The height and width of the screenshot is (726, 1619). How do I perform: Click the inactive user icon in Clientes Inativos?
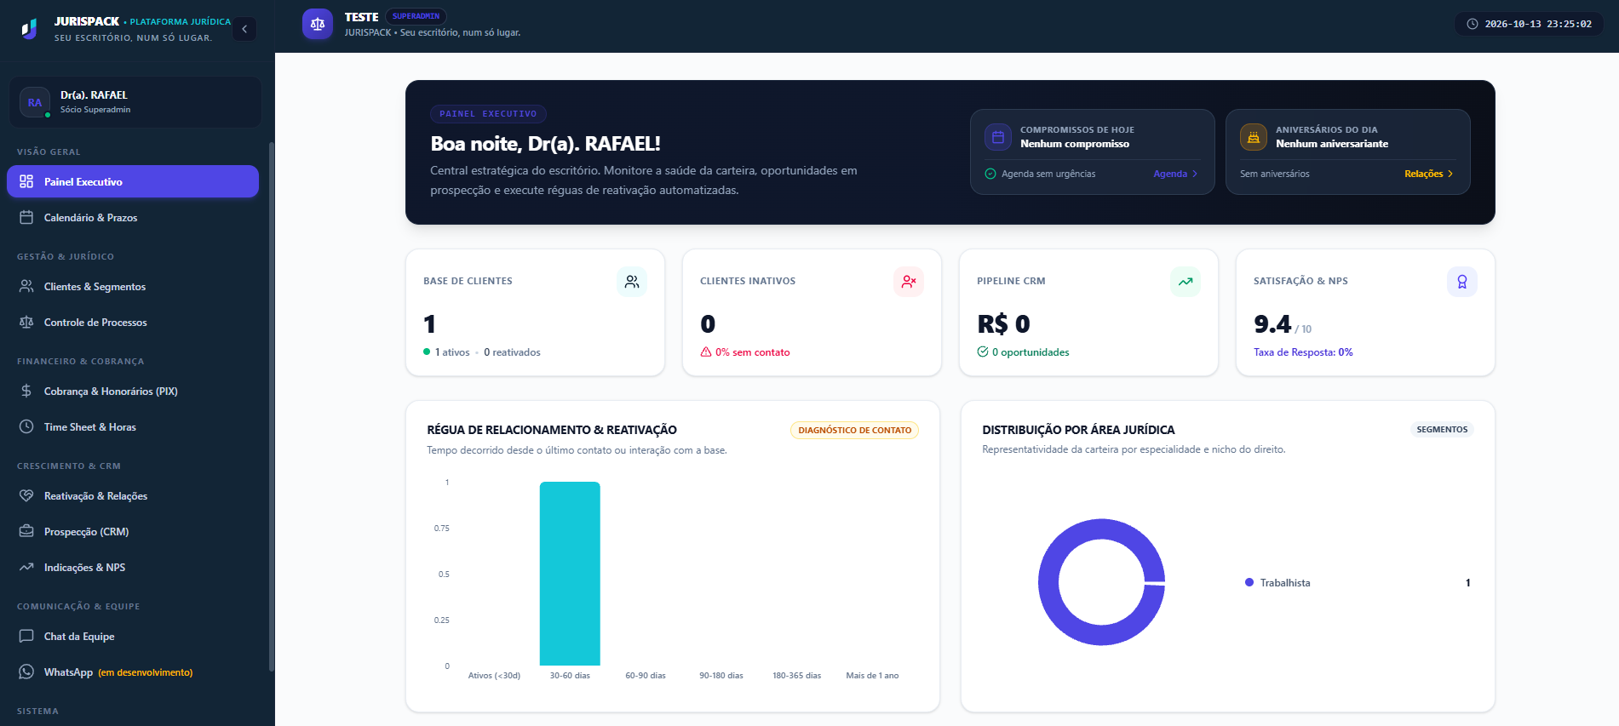(x=909, y=282)
